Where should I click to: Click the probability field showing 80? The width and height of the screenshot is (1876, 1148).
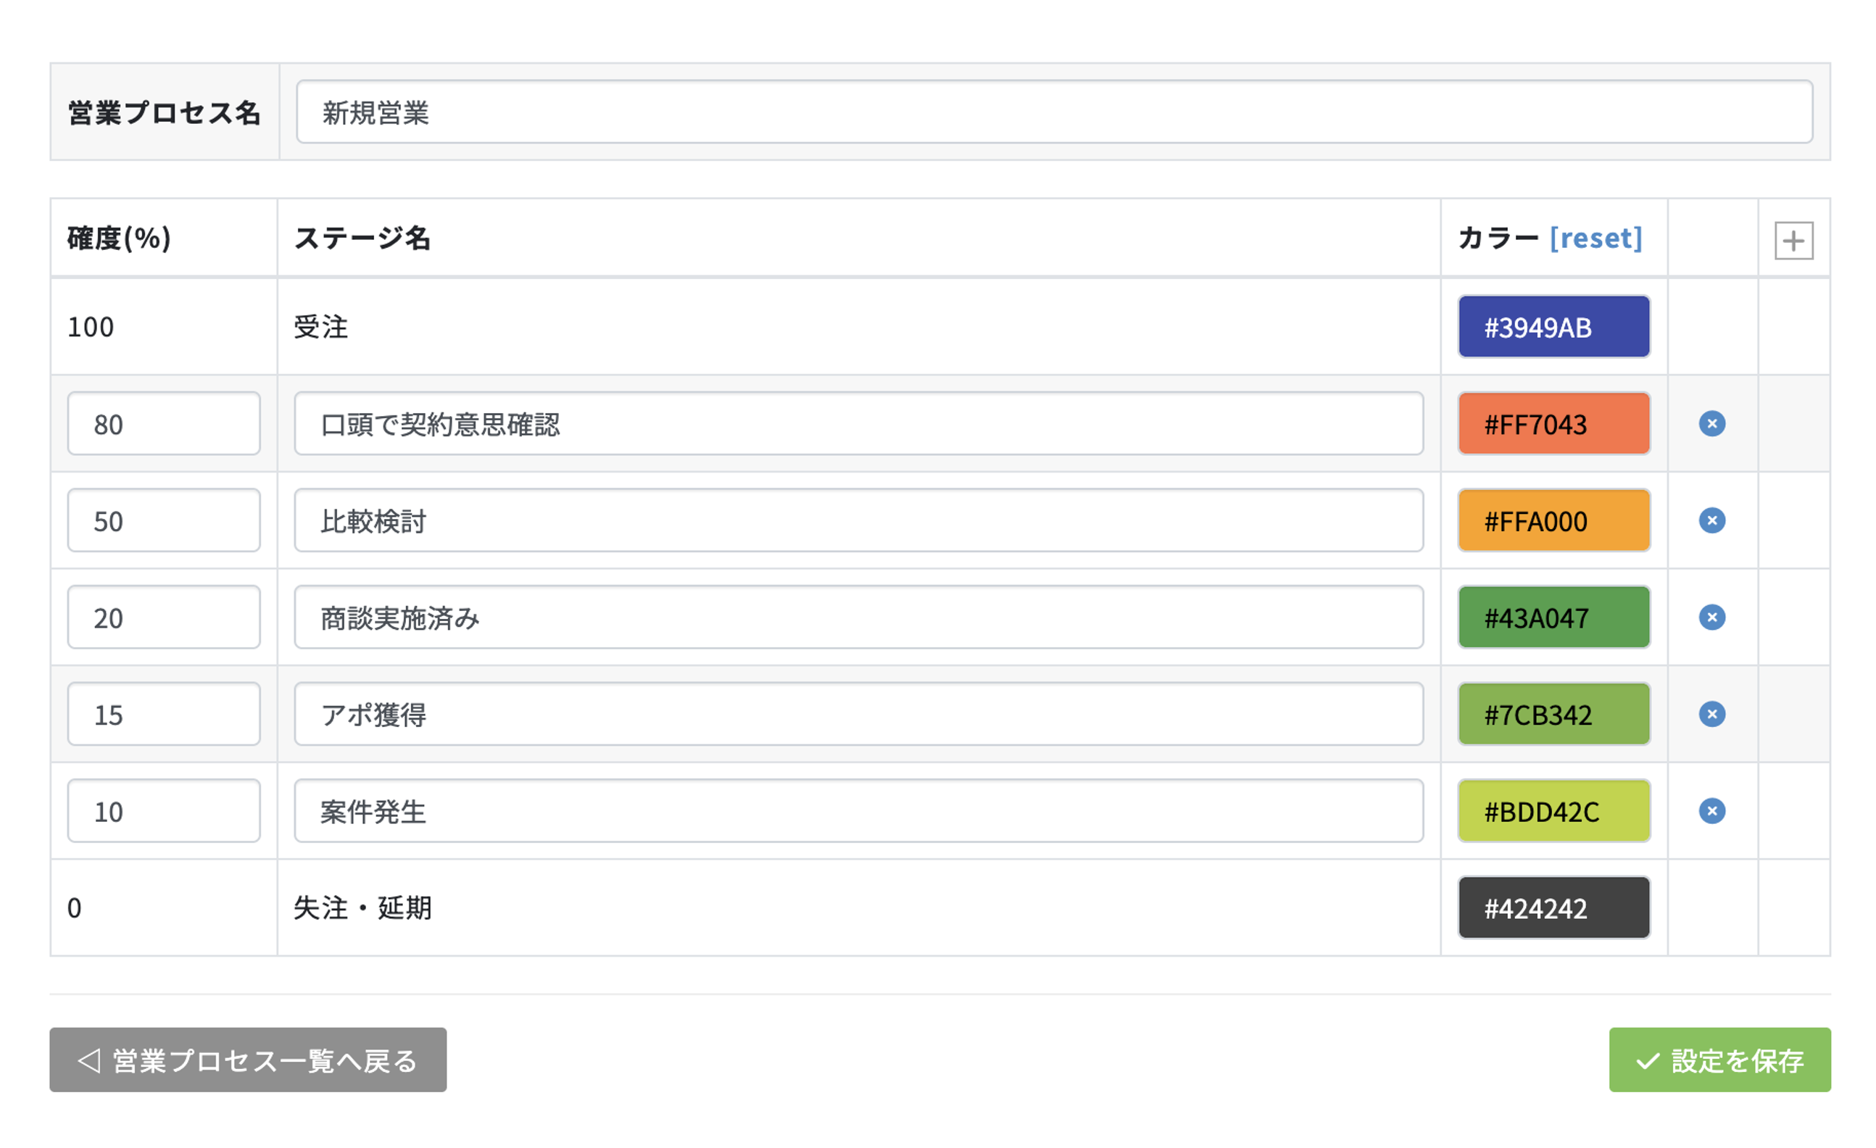click(x=164, y=423)
